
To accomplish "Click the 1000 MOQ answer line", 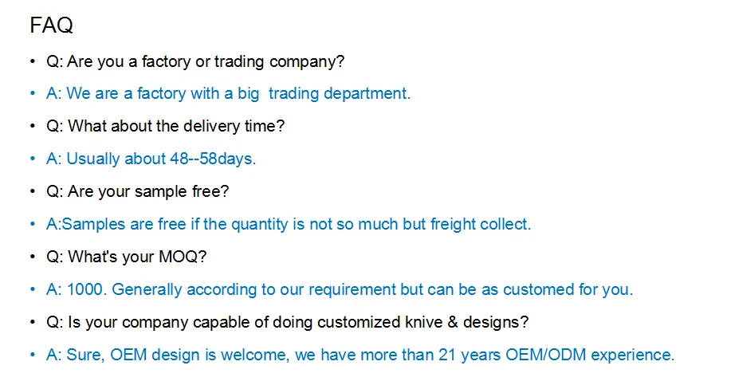I will click(340, 289).
